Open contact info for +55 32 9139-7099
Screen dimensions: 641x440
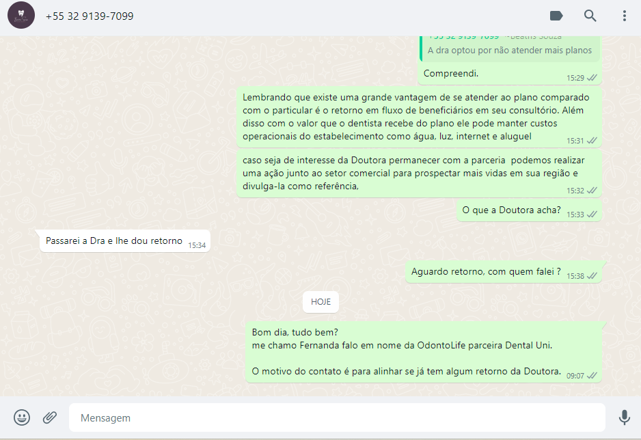point(90,16)
